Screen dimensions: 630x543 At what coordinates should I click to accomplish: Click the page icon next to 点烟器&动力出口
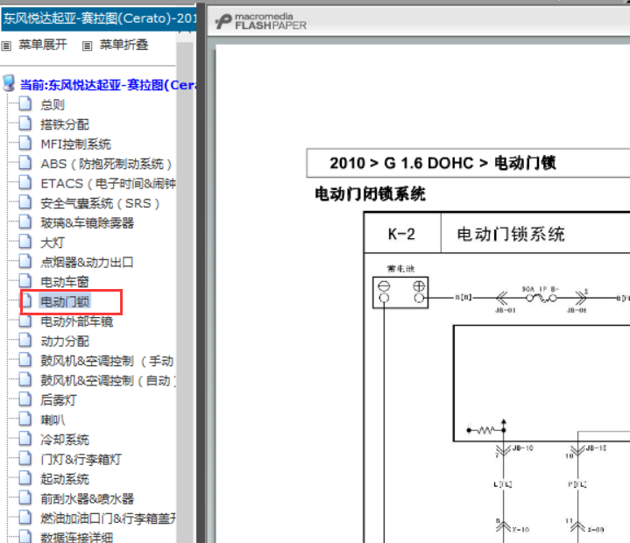pyautogui.click(x=25, y=262)
